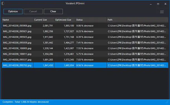Click the grayed Cancel button

[x=33, y=11]
